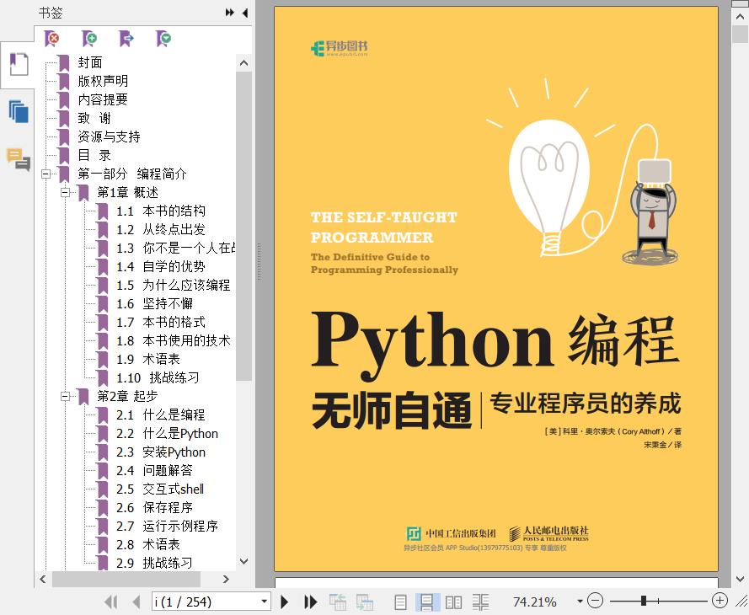Collapse the 第一部分 编程简介 bookmark node

(x=45, y=174)
